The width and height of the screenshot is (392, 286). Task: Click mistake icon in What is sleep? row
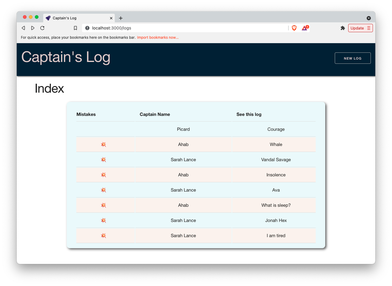click(x=103, y=205)
